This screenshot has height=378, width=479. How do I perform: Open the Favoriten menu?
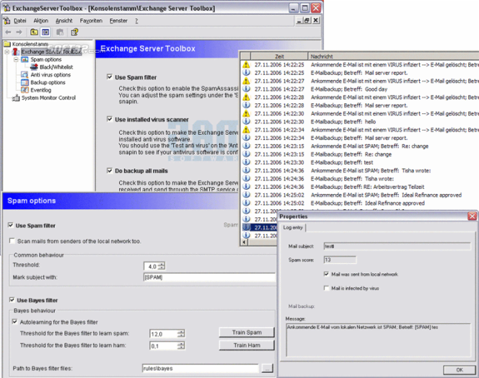[x=91, y=21]
